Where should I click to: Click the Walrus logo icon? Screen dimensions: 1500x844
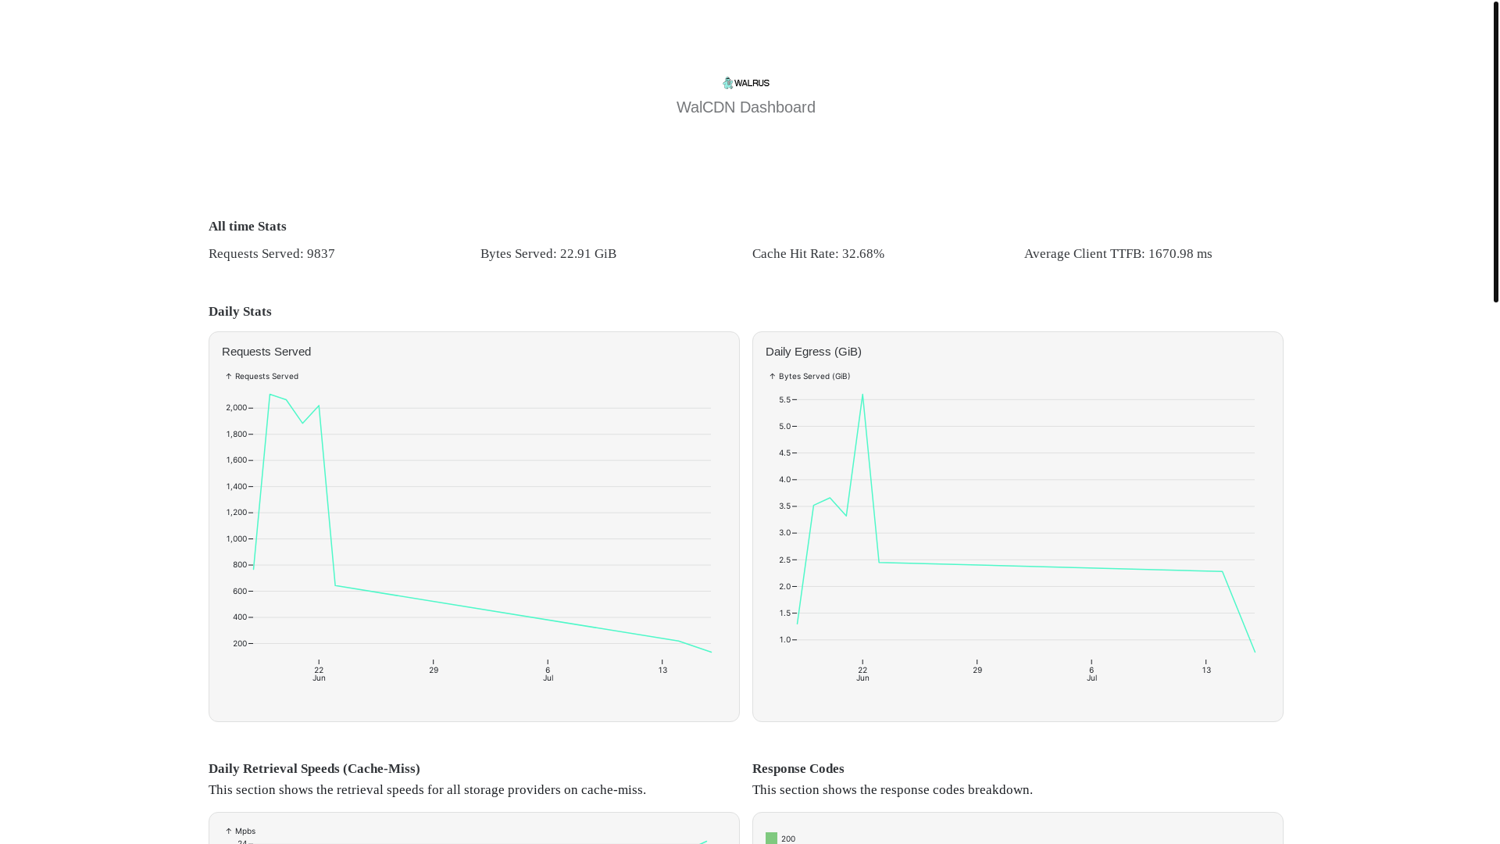(745, 83)
